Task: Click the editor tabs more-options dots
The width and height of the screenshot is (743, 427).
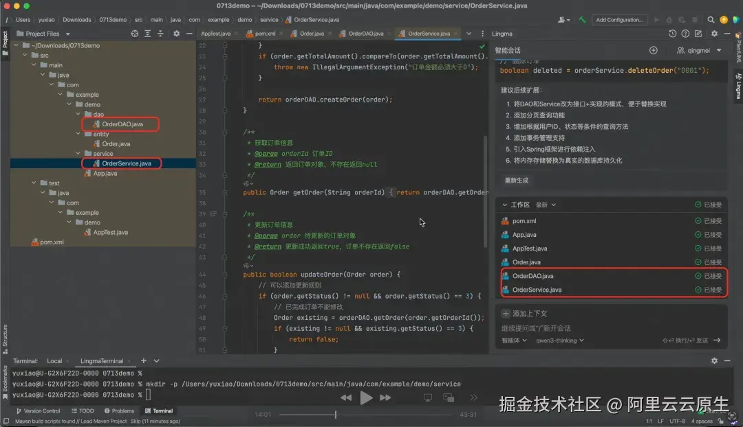Action: click(x=482, y=34)
